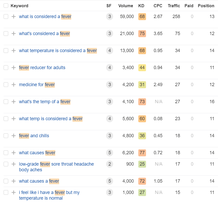Open SF badge for 'what's considered a fever'
The width and height of the screenshot is (218, 203).
pos(110,34)
